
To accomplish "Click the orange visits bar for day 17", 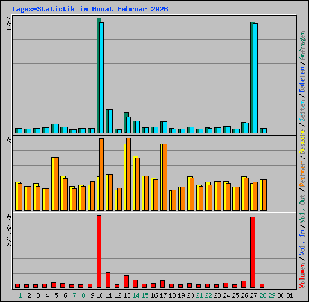I will (165, 178).
